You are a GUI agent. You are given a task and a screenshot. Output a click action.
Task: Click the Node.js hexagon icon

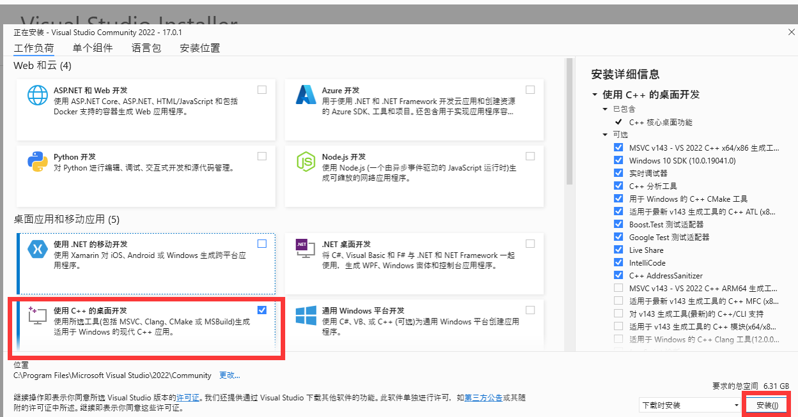[x=306, y=162]
